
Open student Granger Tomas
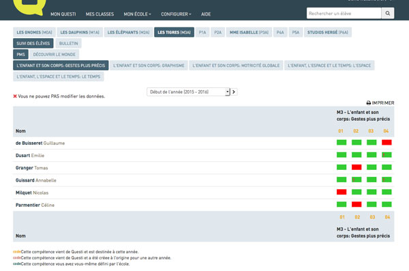(32, 168)
